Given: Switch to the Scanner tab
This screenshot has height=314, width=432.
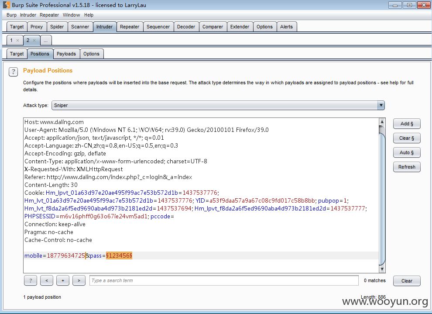Looking at the screenshot, I should 80,27.
